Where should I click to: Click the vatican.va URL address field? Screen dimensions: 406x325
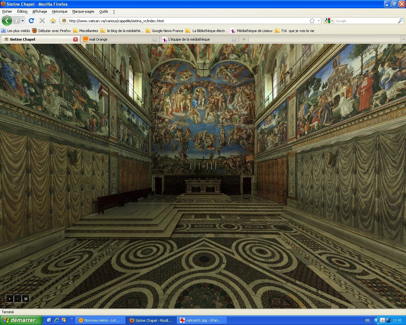click(187, 21)
